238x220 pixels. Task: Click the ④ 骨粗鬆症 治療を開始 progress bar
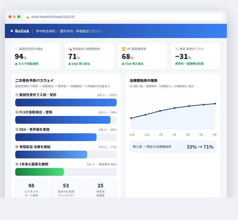[66, 155]
